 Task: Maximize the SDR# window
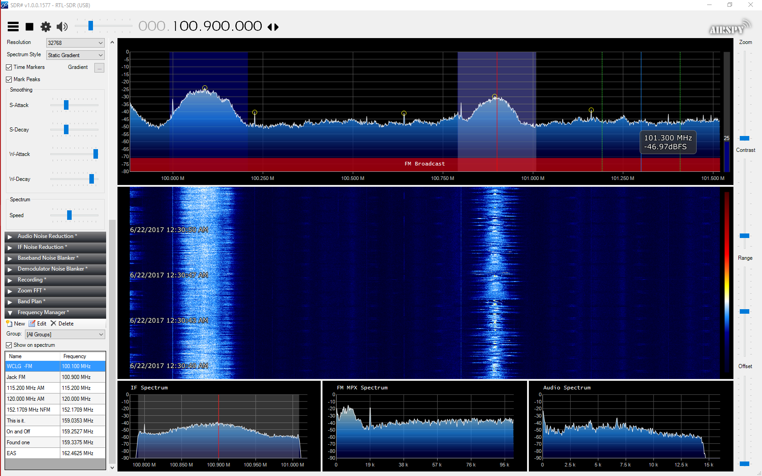tap(730, 5)
